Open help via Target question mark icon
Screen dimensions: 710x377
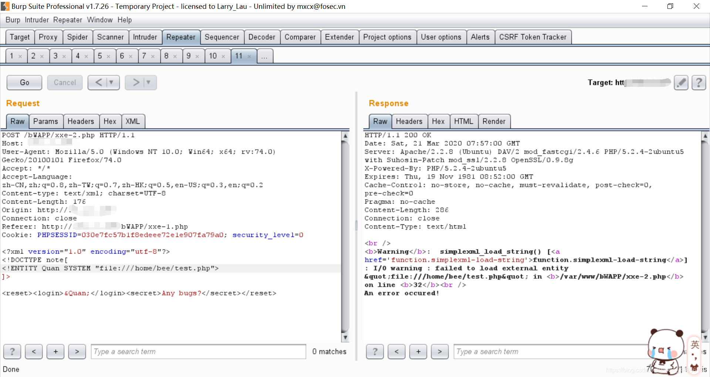coord(699,82)
